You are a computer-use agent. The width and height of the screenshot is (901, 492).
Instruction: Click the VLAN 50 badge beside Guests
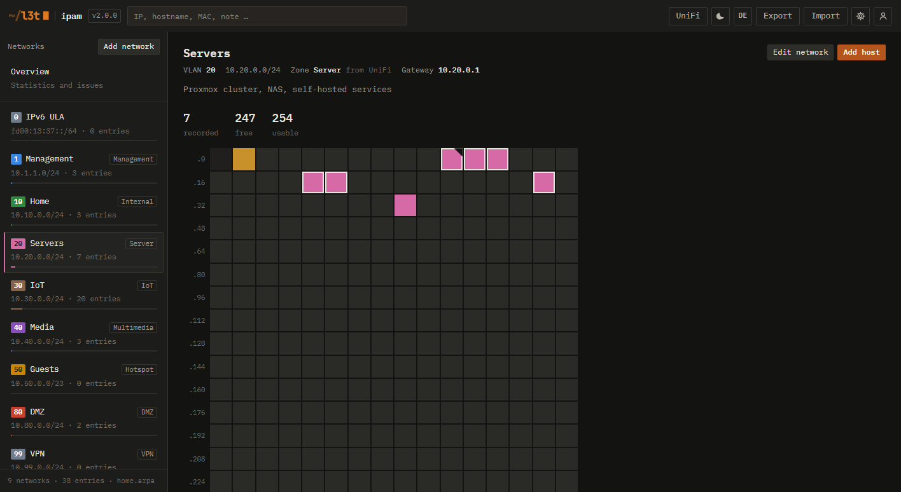18,369
